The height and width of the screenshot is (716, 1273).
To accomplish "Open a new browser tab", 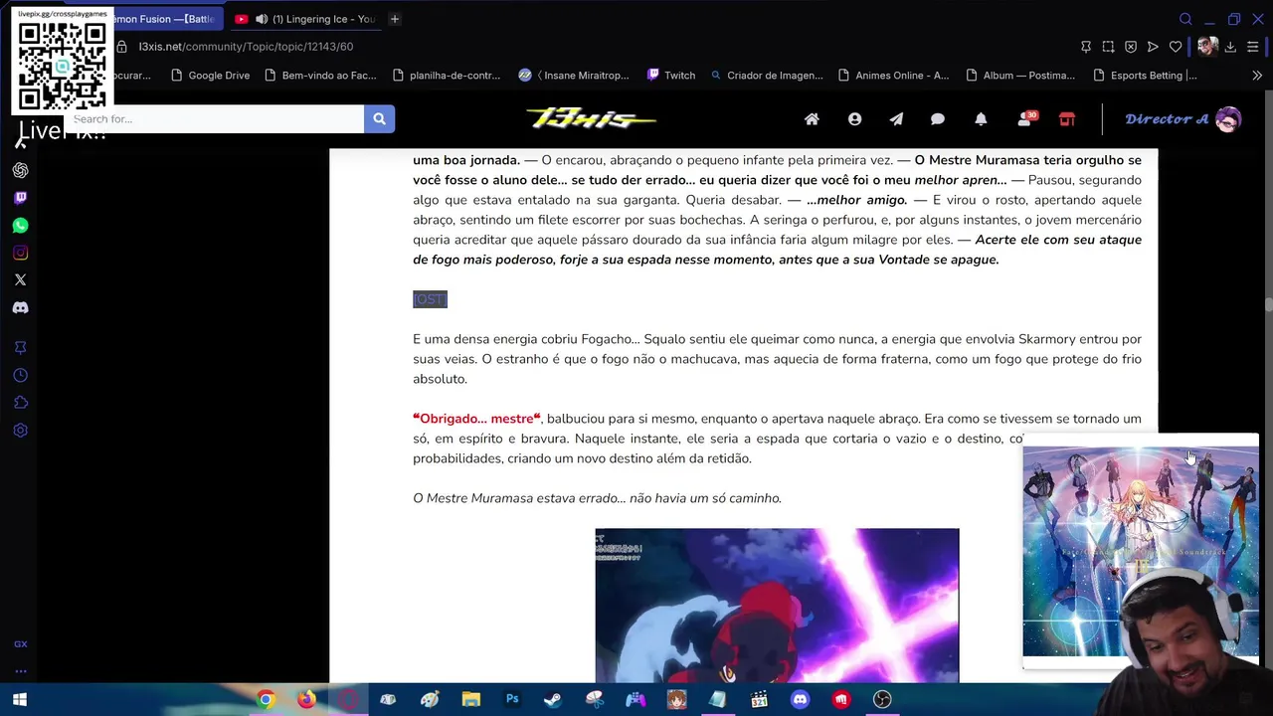I will 395,19.
